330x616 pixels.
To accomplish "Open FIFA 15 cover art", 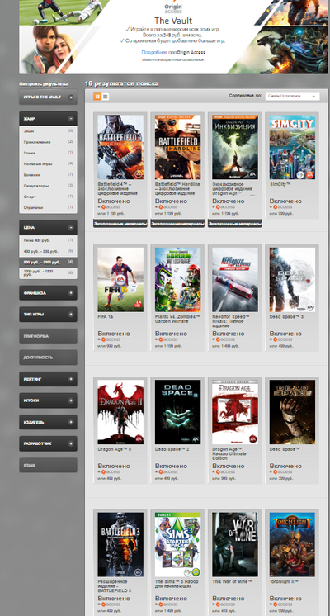I will coord(120,279).
